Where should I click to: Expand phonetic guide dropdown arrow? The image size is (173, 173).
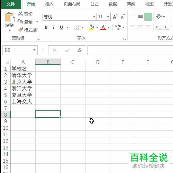click(x=124, y=27)
